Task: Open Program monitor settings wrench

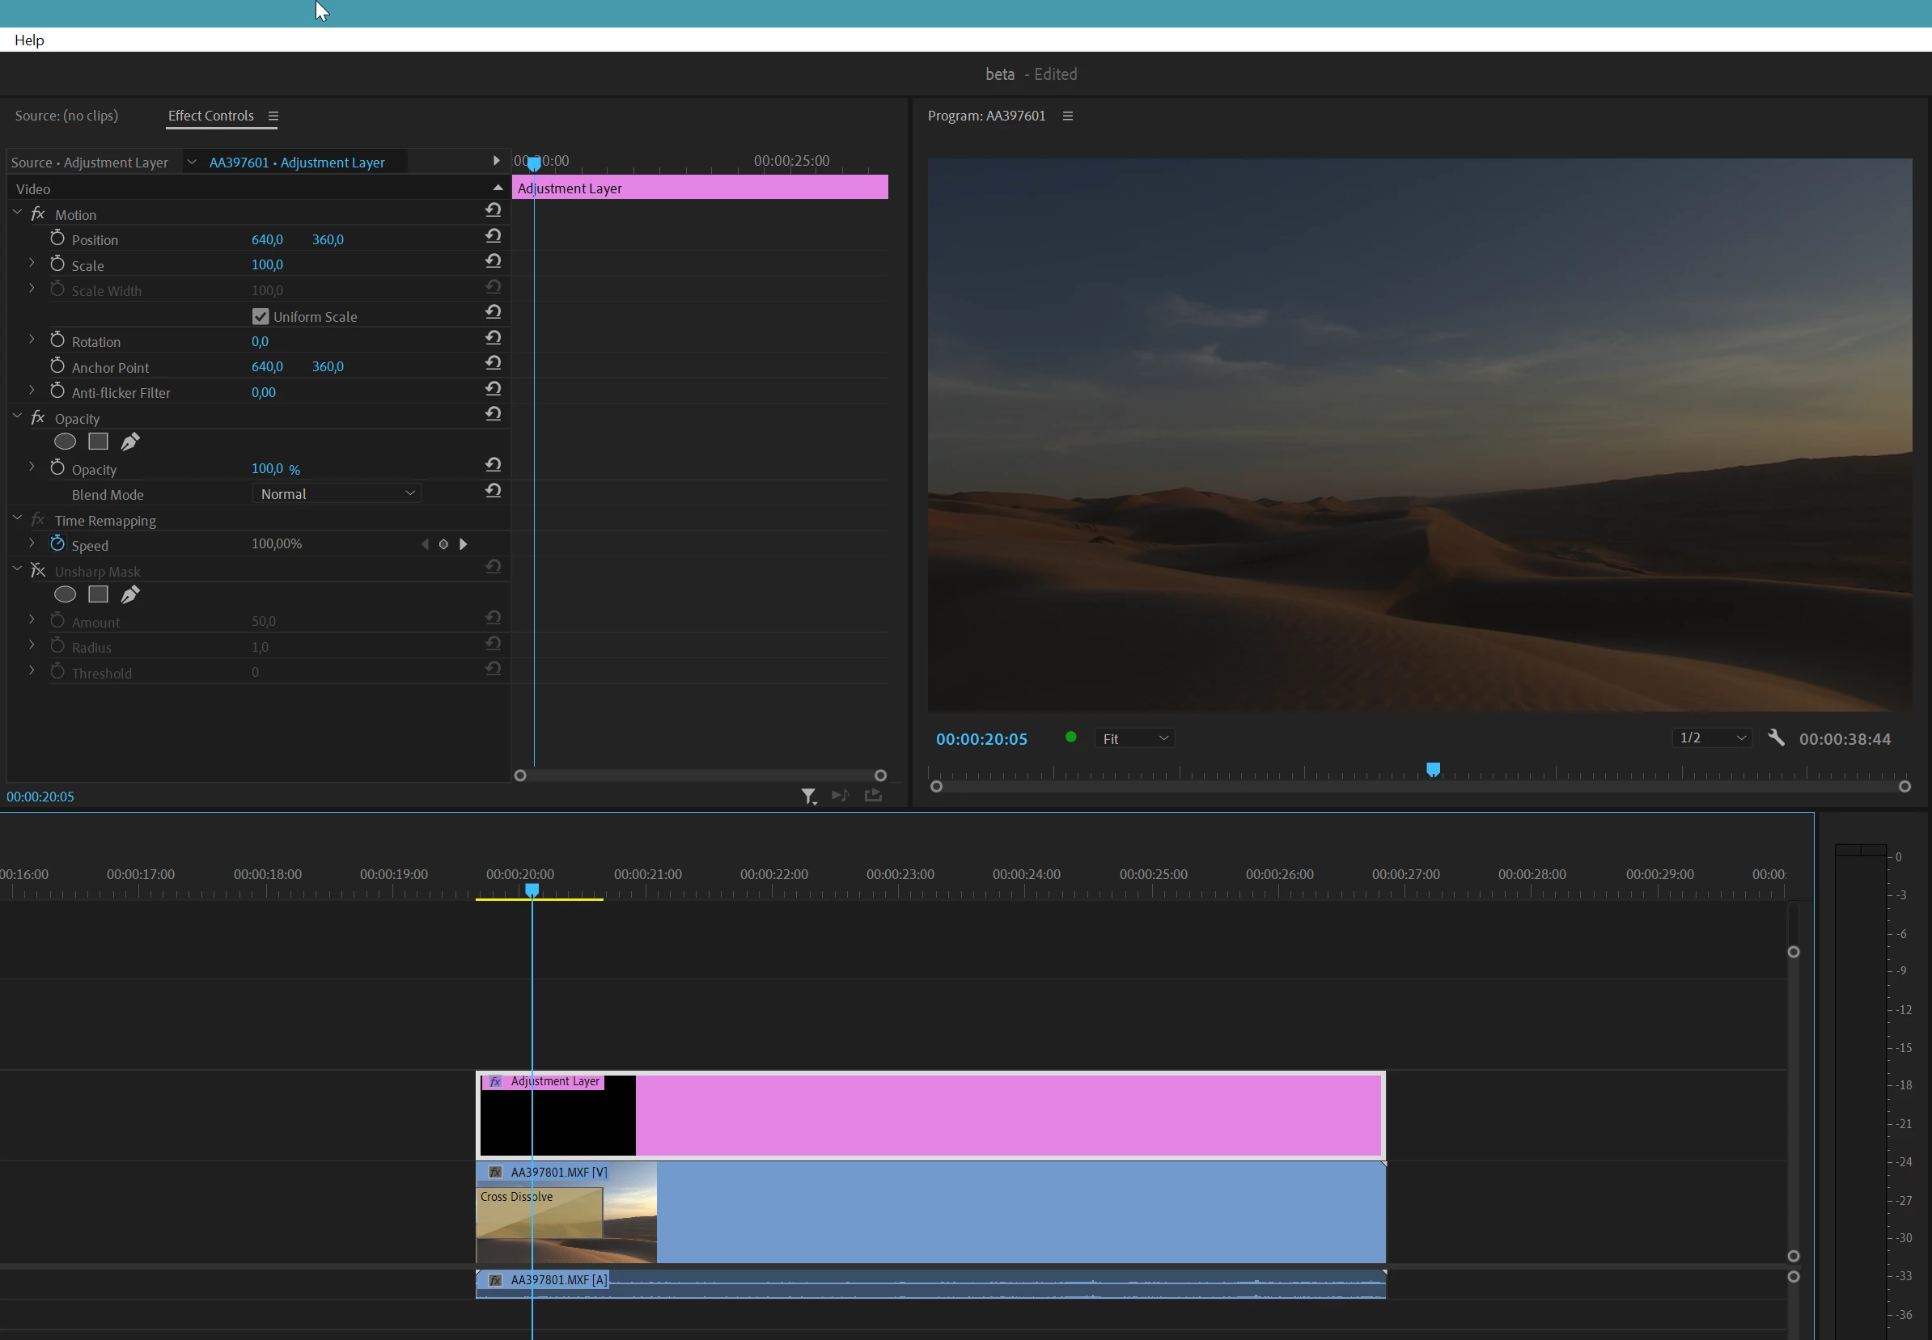Action: (x=1776, y=738)
